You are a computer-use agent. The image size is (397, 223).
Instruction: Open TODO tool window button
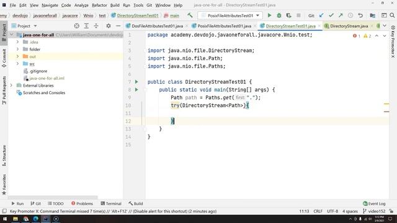click(x=56, y=204)
